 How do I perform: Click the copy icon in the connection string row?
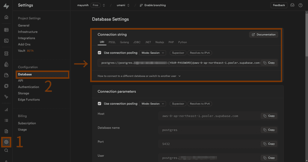pyautogui.click(x=265, y=63)
